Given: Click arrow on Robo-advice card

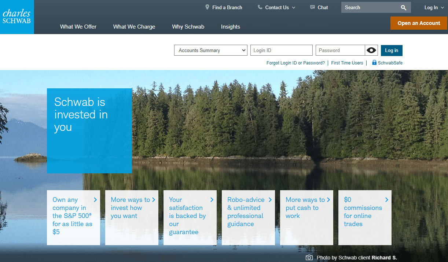Looking at the screenshot, I should pyautogui.click(x=270, y=200).
